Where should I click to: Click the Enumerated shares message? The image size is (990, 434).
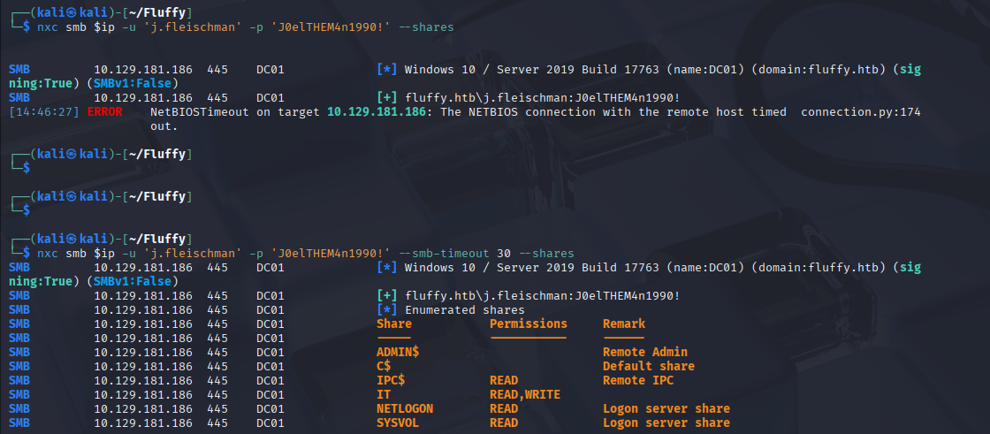click(465, 309)
